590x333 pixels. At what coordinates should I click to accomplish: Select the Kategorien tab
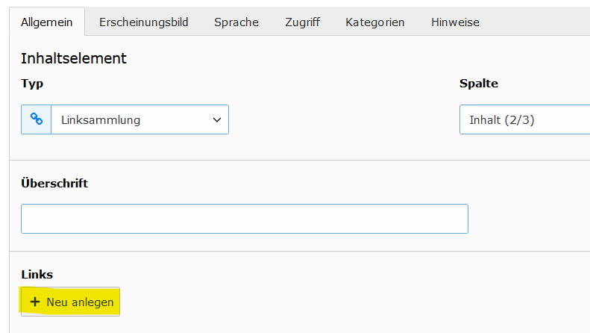[x=374, y=22]
